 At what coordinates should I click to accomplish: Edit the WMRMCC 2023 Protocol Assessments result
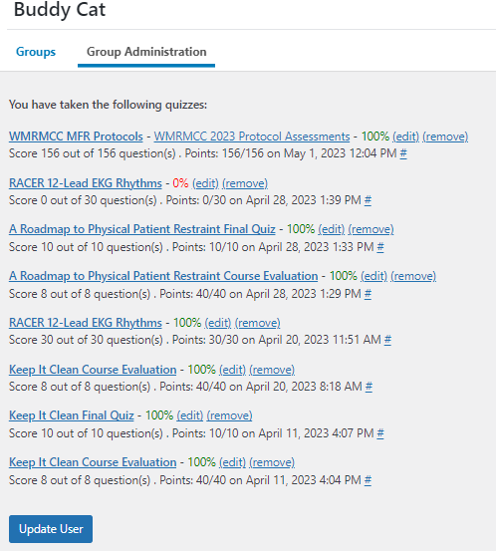click(x=405, y=137)
